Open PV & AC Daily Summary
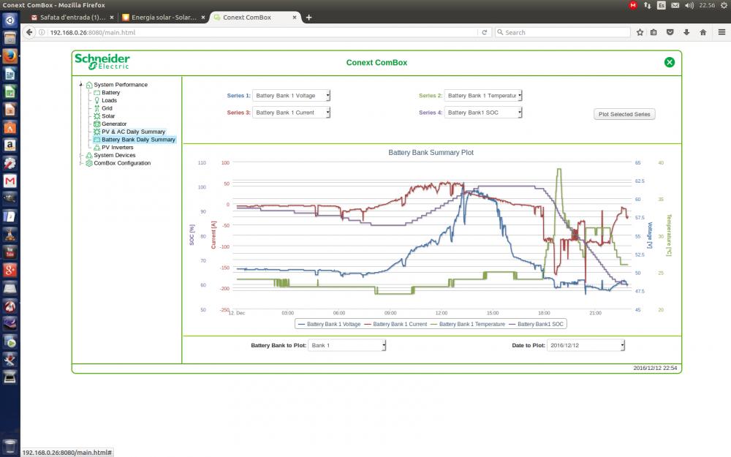Screen dimensions: 731x457 coord(133,132)
